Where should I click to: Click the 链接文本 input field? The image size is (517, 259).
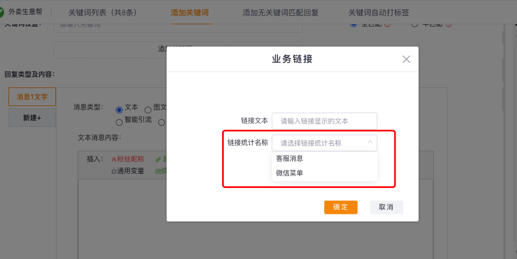pos(324,121)
